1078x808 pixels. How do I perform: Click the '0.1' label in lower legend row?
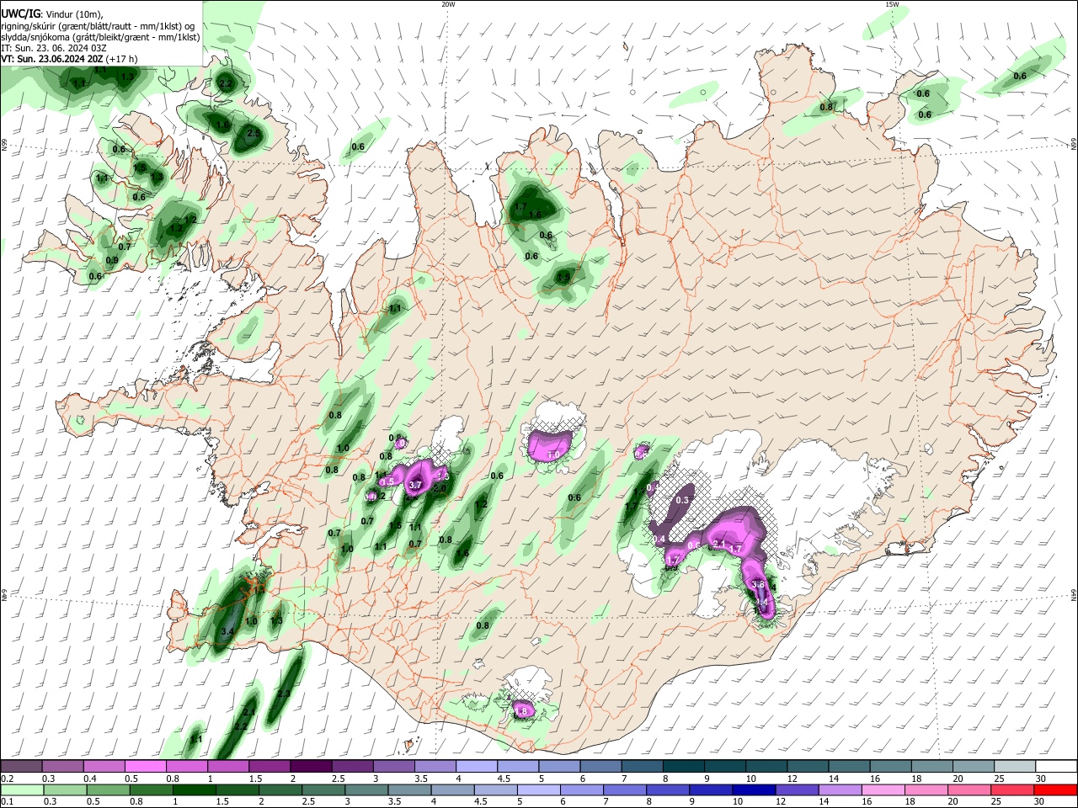click(7, 802)
